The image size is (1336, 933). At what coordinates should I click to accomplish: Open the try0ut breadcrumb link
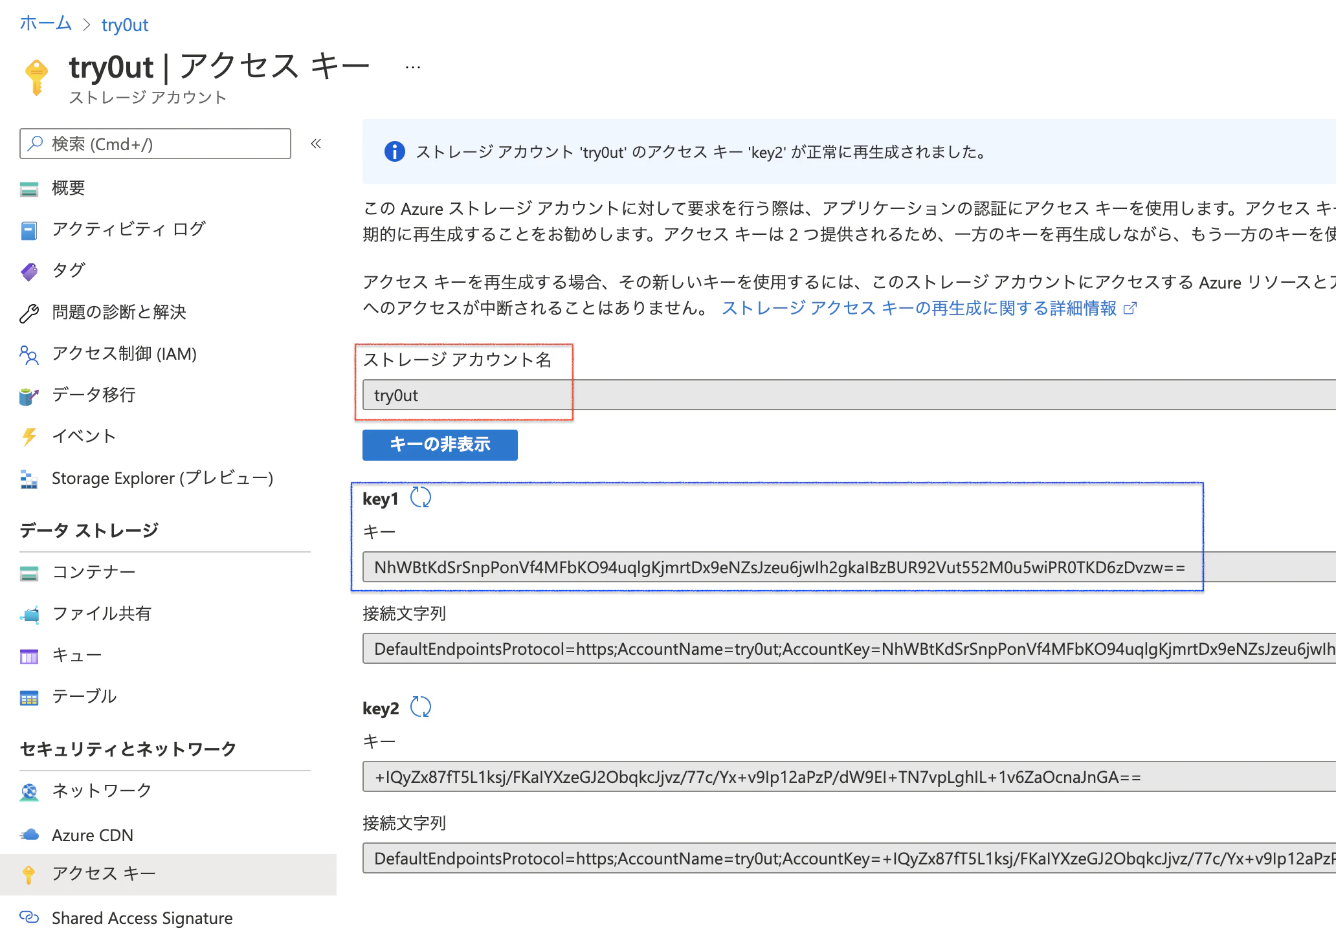click(125, 25)
